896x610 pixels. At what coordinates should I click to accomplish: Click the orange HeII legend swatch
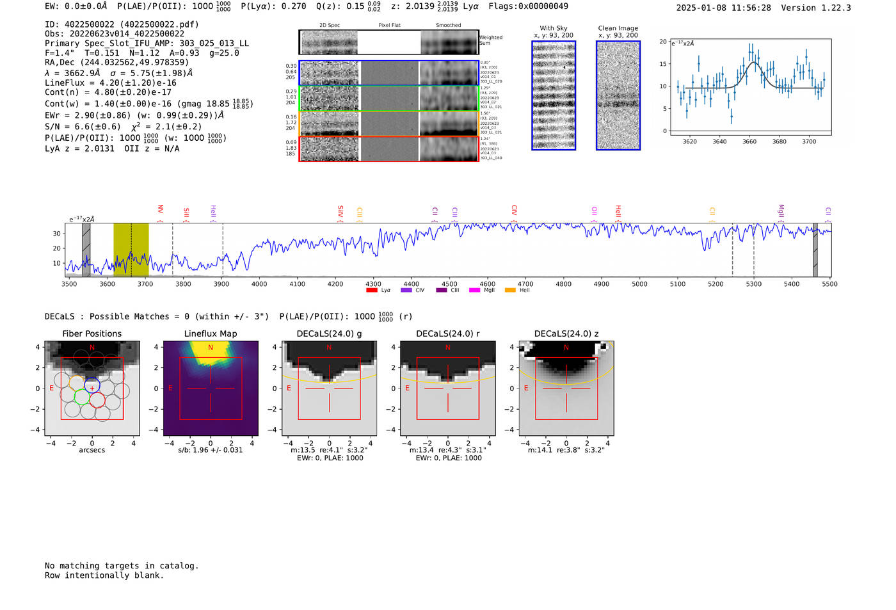pyautogui.click(x=510, y=290)
